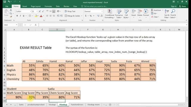Click the Paste clipboard icon
The width and height of the screenshot is (191, 107).
(x=6, y=12)
